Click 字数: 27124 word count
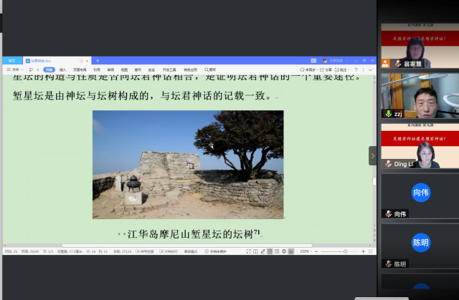The height and width of the screenshot is (300, 459). click(122, 251)
